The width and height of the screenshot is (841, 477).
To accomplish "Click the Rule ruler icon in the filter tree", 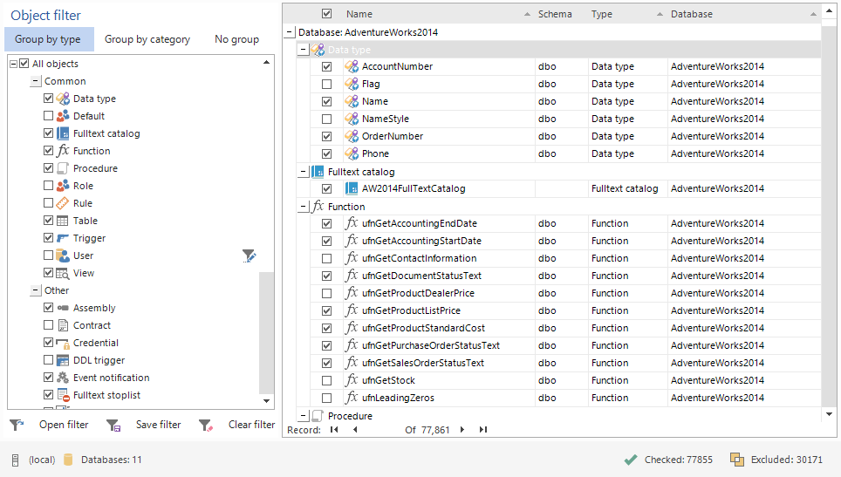I will coord(63,203).
